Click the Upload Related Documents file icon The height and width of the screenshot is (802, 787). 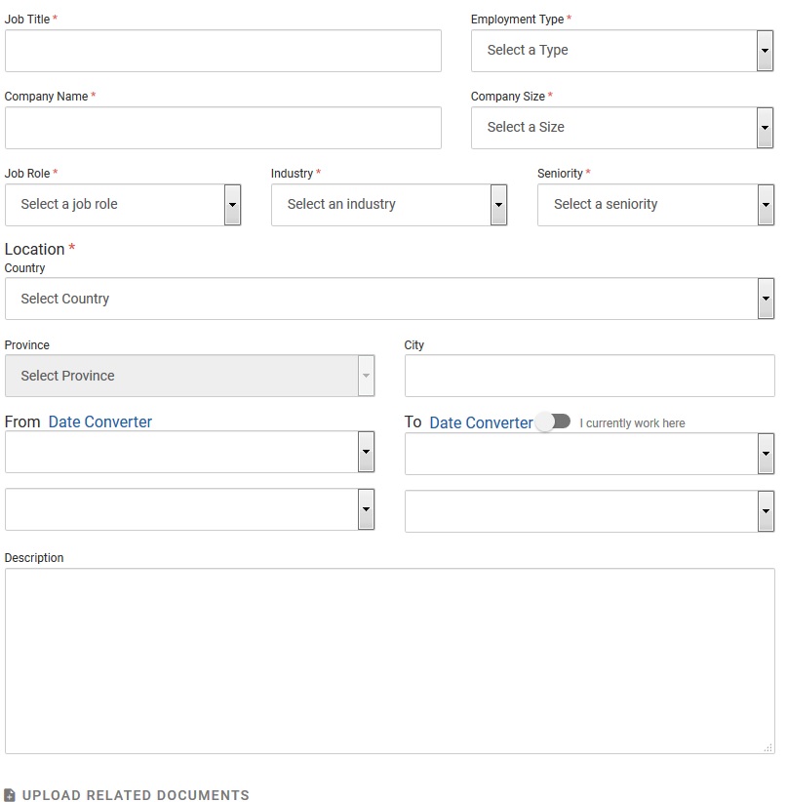[x=10, y=795]
